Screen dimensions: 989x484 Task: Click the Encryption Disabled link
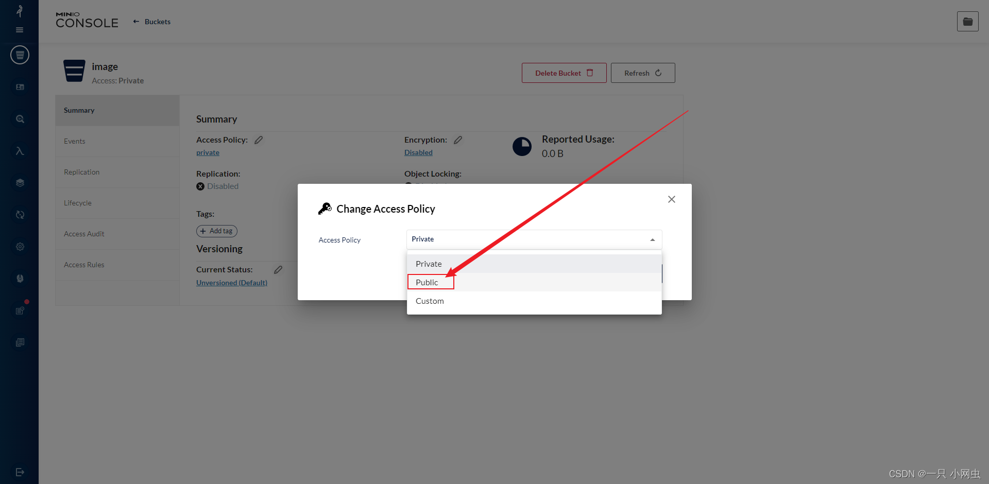click(x=418, y=153)
